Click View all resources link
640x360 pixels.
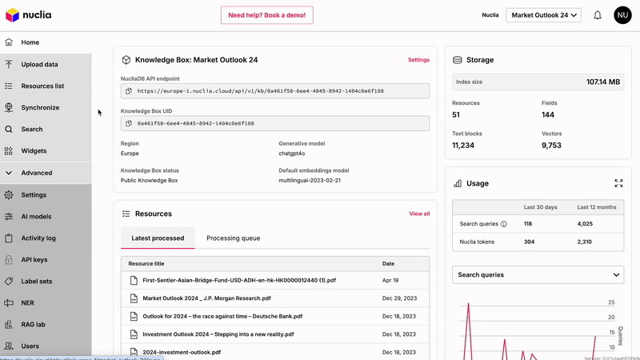point(419,214)
